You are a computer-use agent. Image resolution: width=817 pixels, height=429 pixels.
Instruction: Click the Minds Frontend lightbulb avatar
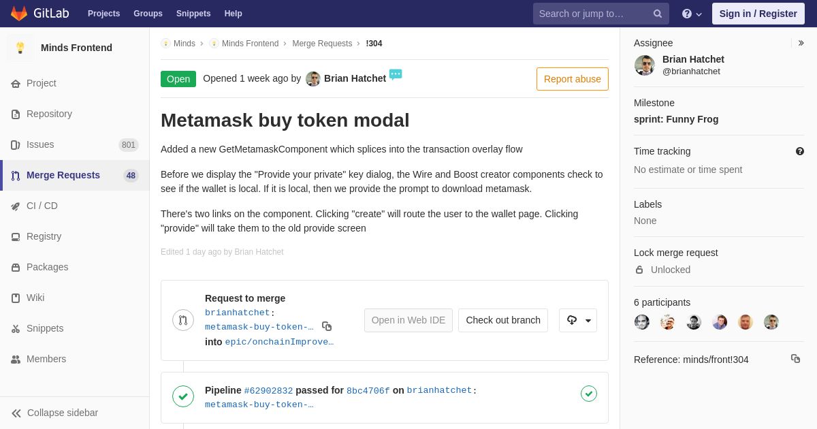(x=20, y=48)
